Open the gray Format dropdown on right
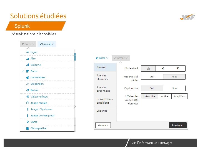The width and height of the screenshot is (200, 150). point(121,58)
